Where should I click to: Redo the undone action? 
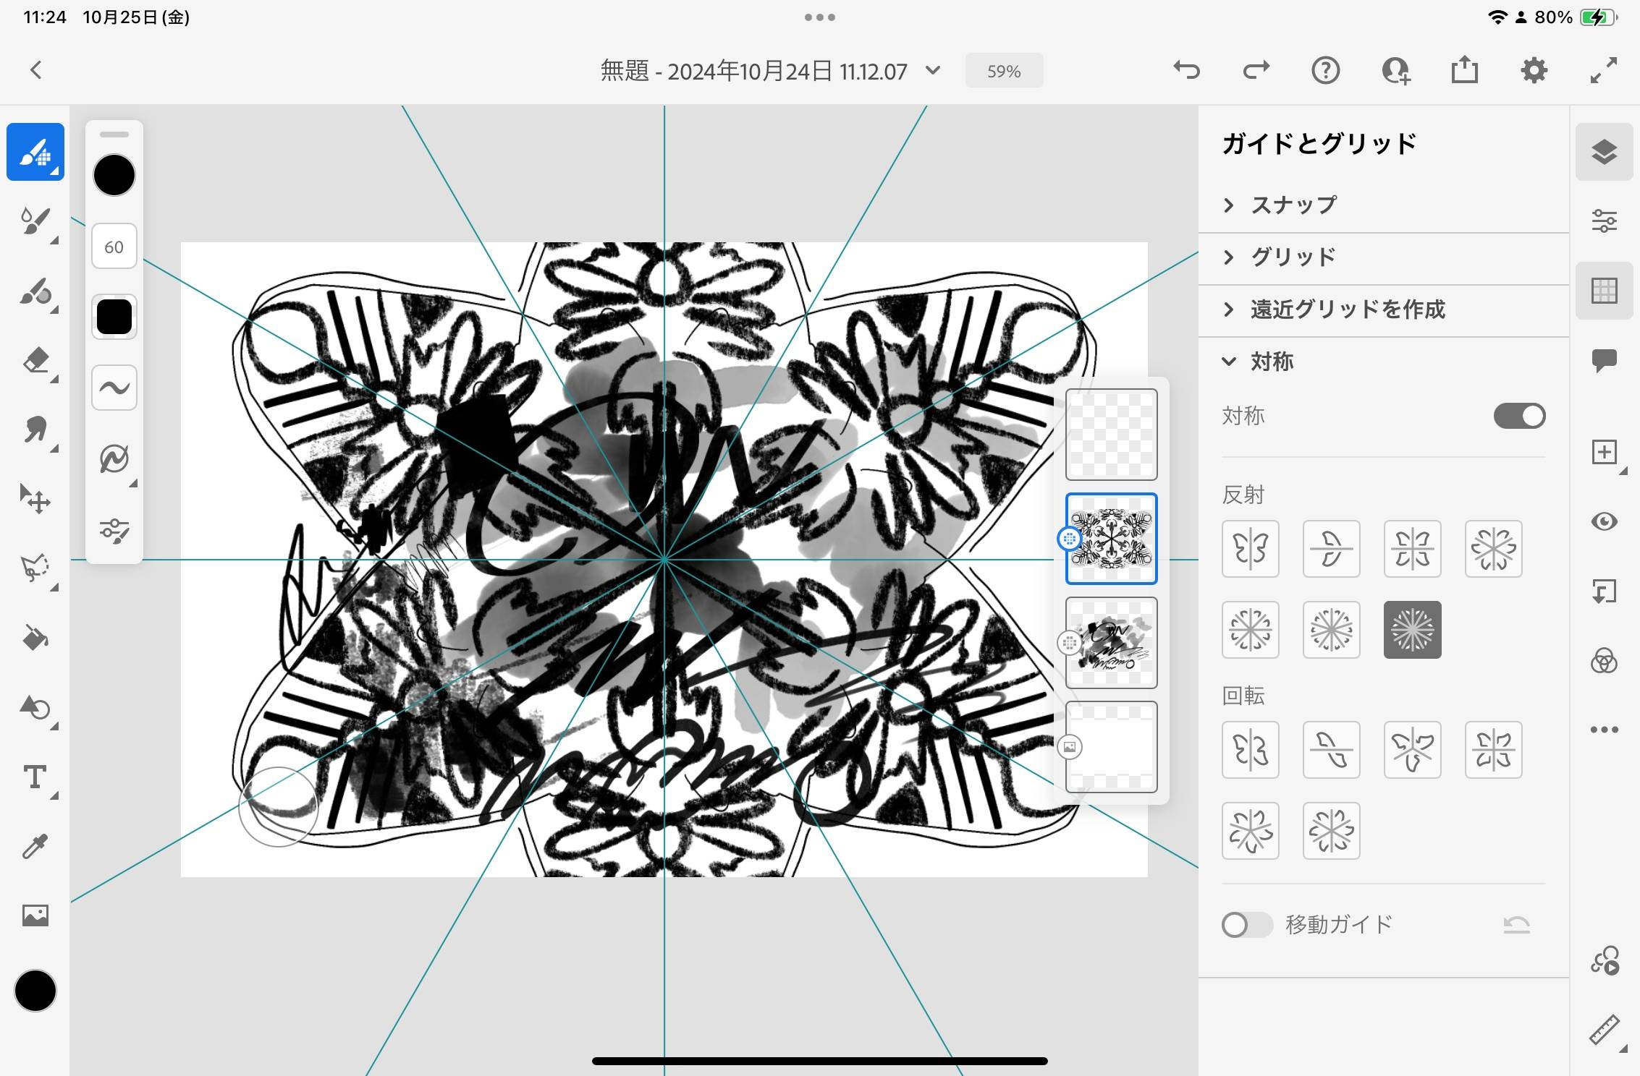(x=1256, y=70)
